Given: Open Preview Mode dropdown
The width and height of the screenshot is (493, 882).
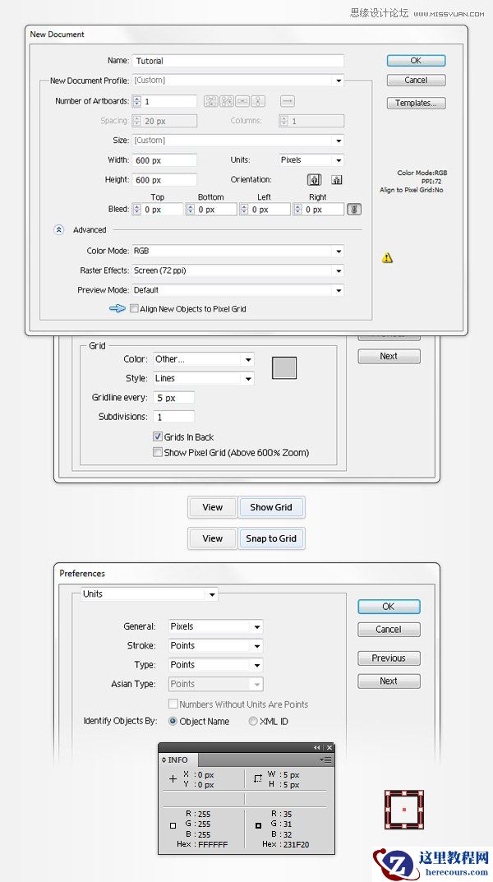Looking at the screenshot, I should (x=238, y=290).
